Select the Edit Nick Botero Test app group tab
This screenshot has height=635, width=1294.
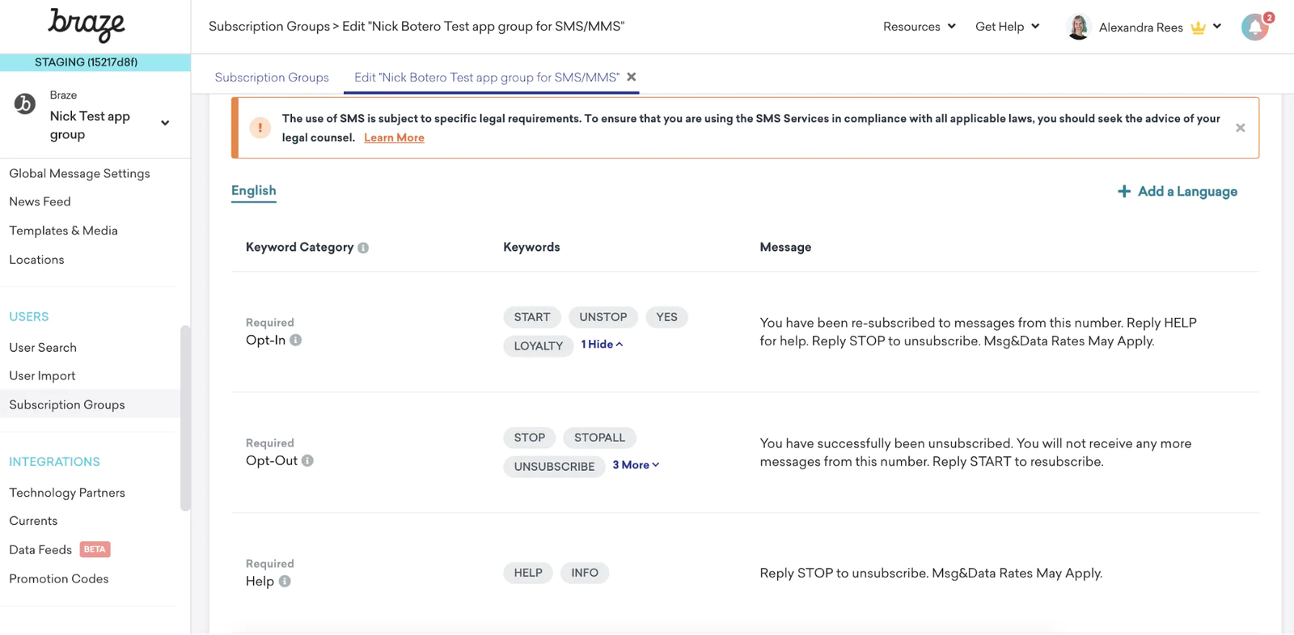487,78
